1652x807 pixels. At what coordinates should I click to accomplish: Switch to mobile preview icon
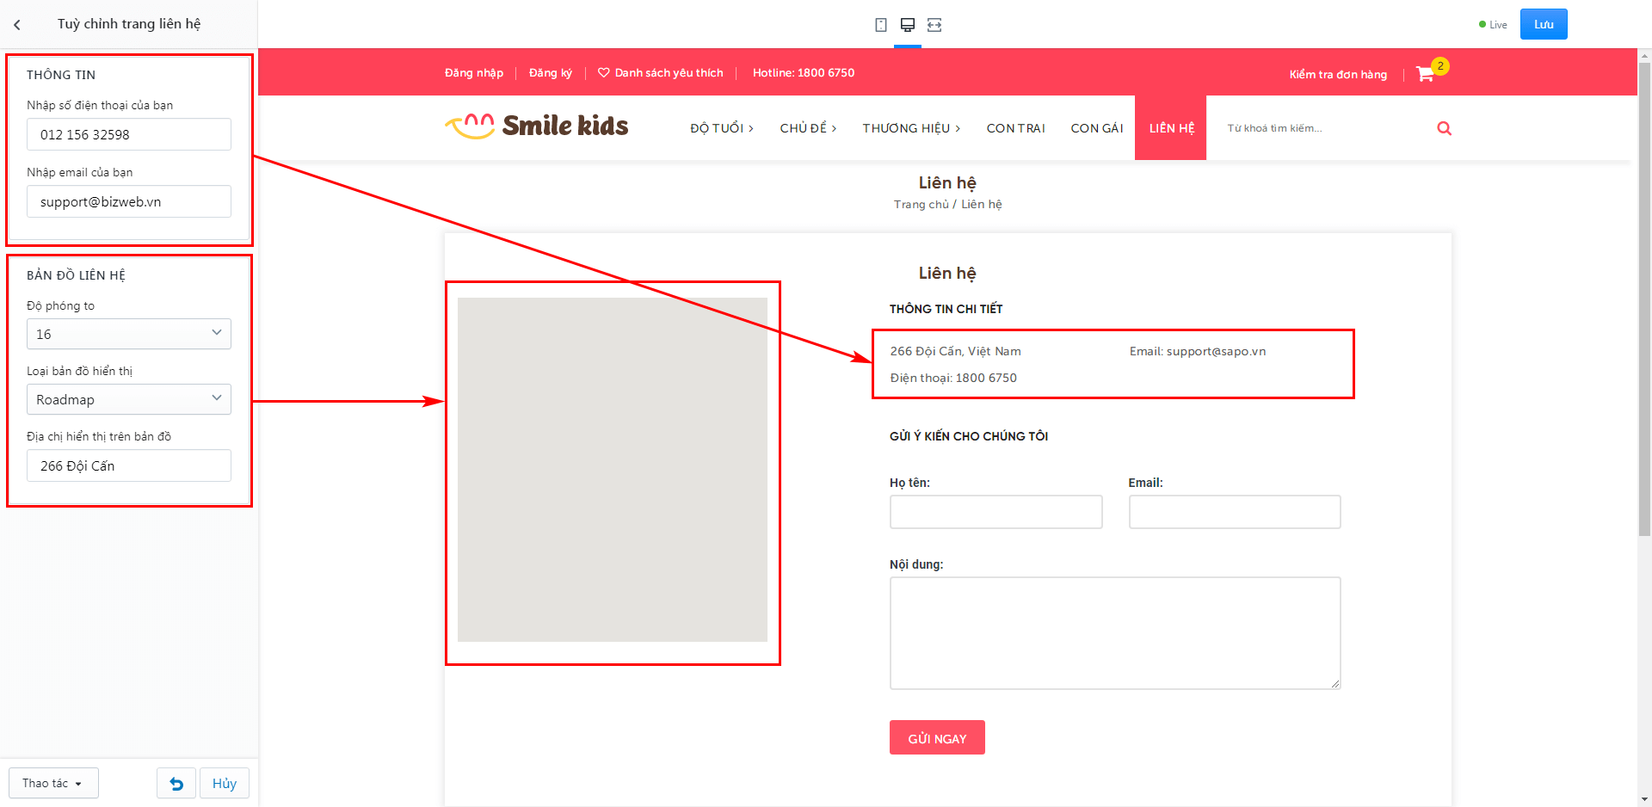pyautogui.click(x=881, y=25)
